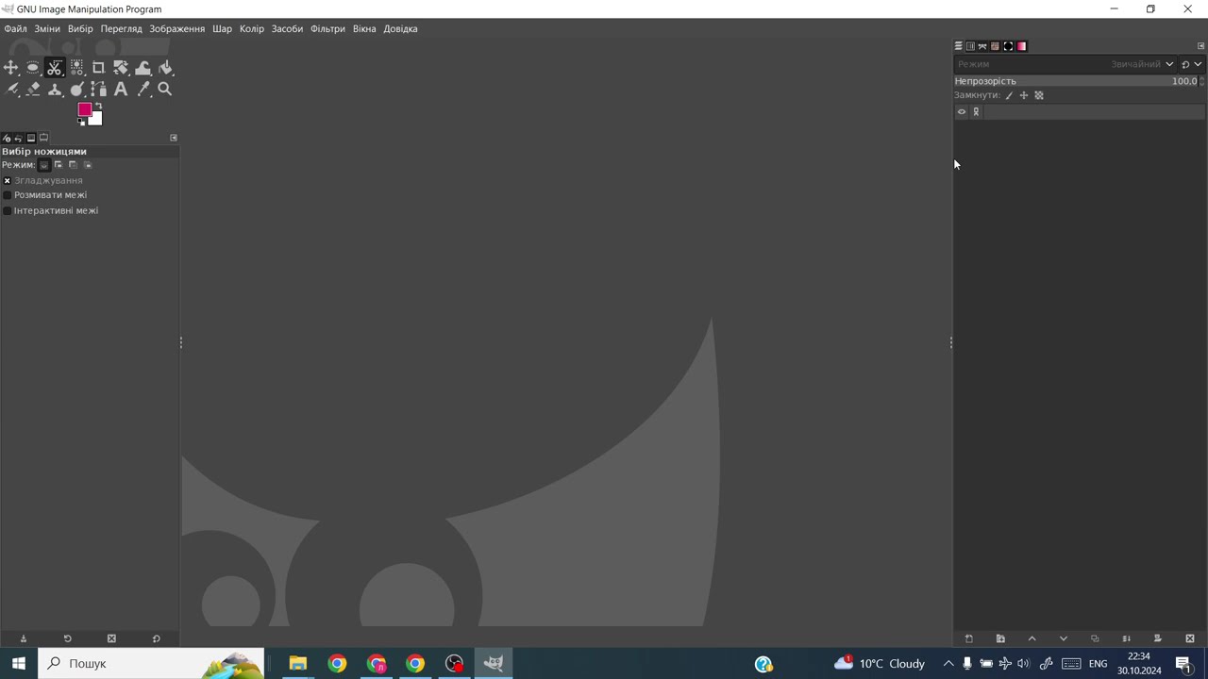The height and width of the screenshot is (679, 1208).
Task: Toggle the Згладжування checkbox
Action: click(8, 180)
